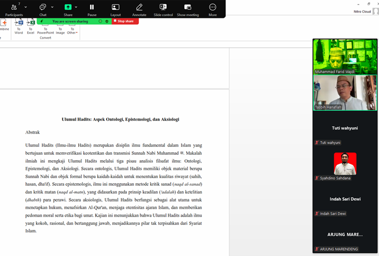Viewport: 379px width, 256px height.
Task: Click the Nitro Cloud user avatar icon
Action: coord(376,11)
